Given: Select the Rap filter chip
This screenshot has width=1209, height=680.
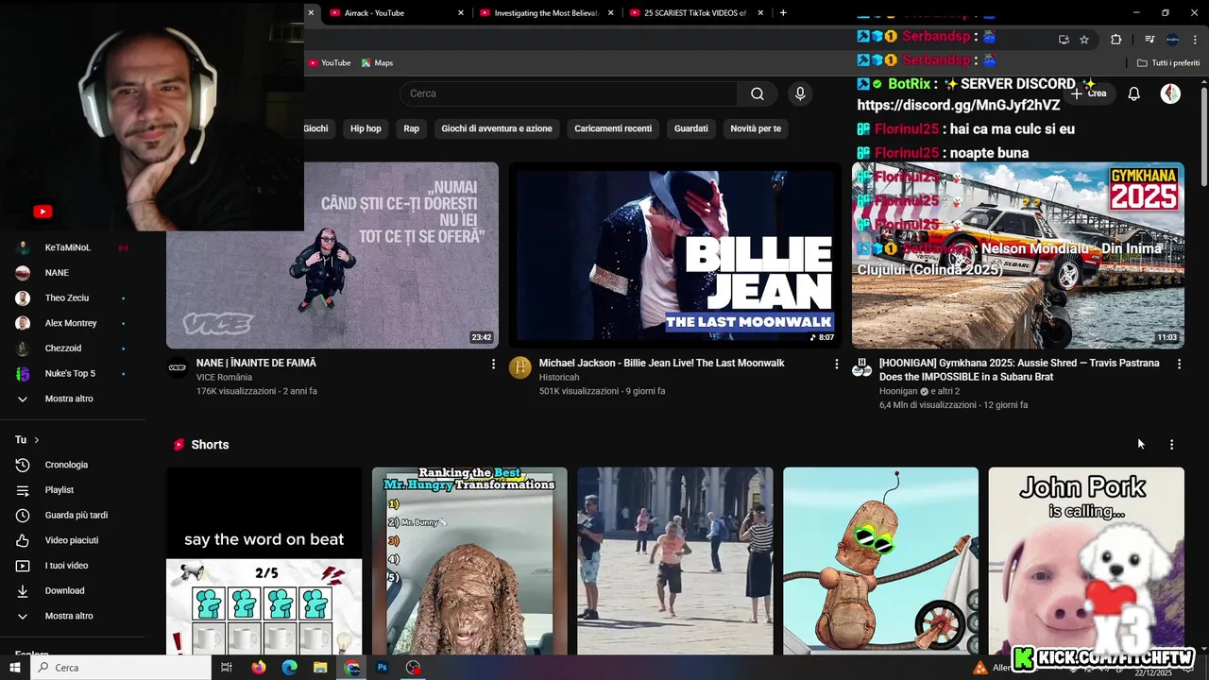Looking at the screenshot, I should point(412,128).
